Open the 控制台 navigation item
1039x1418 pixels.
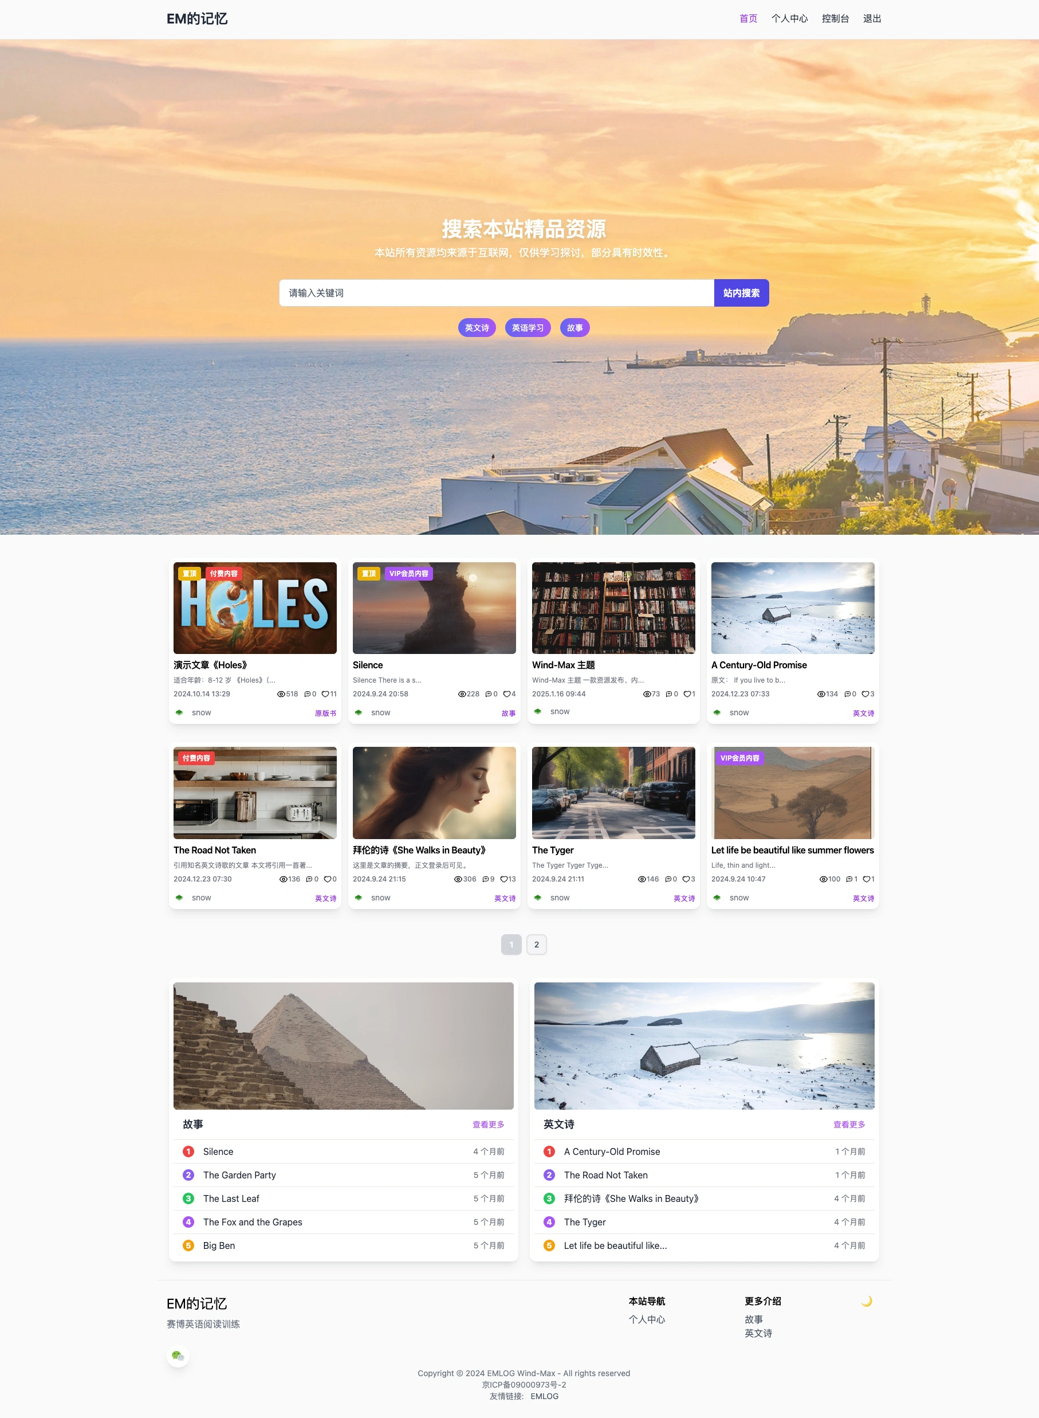[835, 19]
